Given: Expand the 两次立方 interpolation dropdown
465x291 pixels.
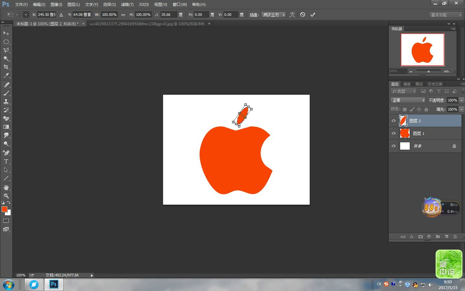Looking at the screenshot, I should pyautogui.click(x=274, y=15).
